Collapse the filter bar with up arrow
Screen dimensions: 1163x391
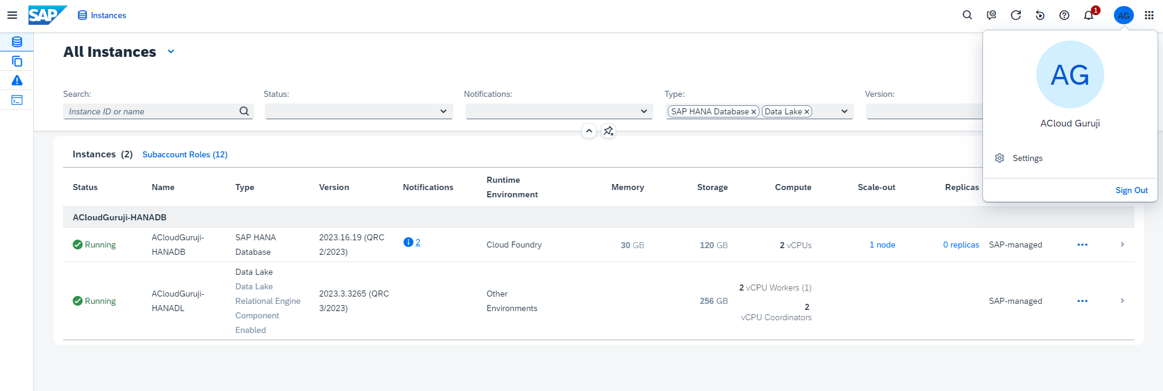click(x=589, y=131)
